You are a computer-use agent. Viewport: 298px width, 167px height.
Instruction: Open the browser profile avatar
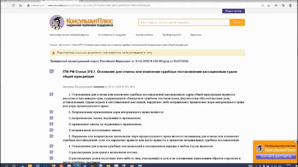click(x=290, y=6)
